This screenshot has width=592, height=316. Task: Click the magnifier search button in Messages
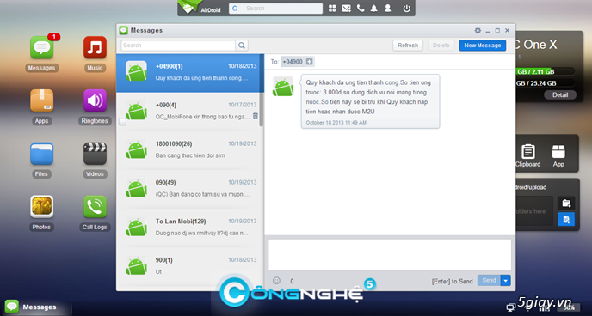(242, 46)
